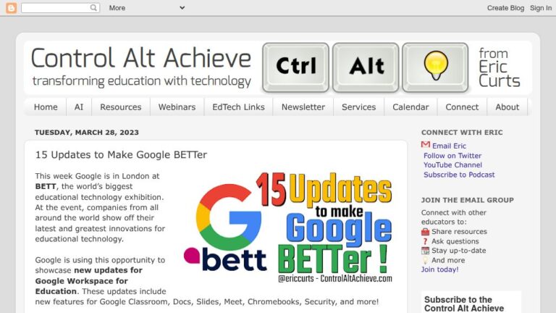Open the About tab
Image resolution: width=556 pixels, height=313 pixels.
pyautogui.click(x=507, y=107)
